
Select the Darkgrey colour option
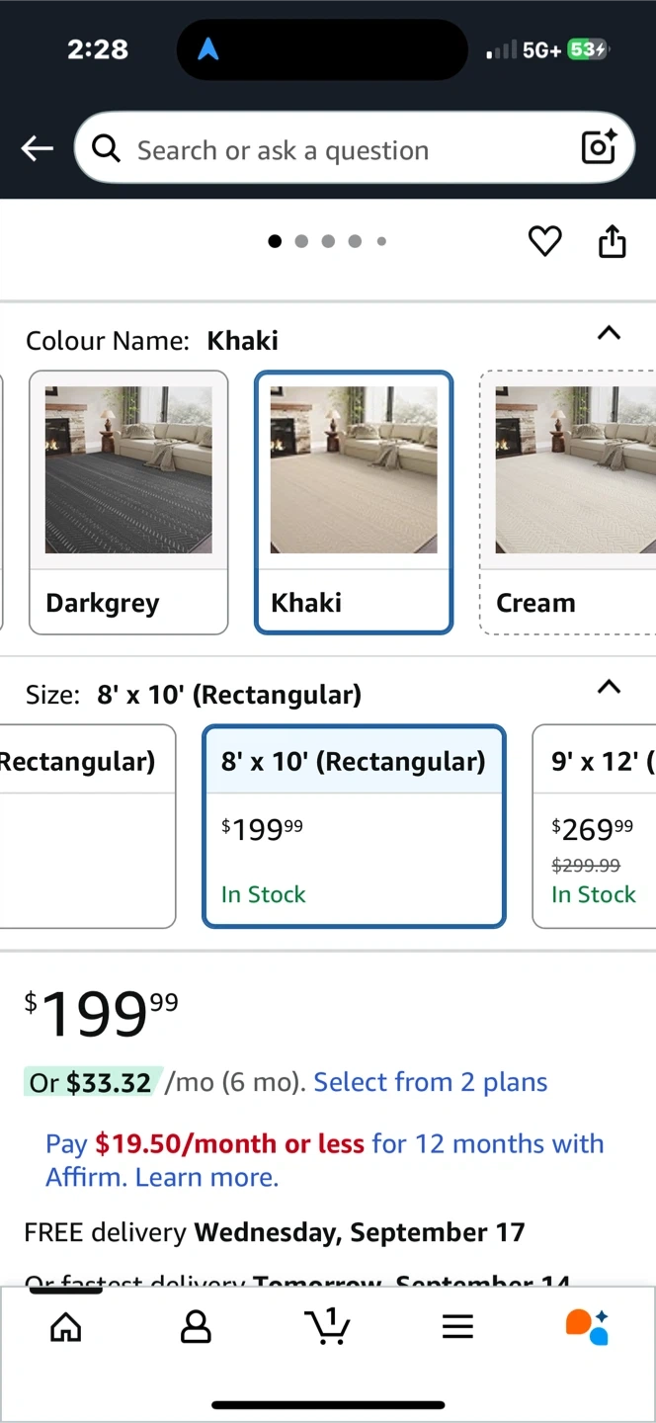click(x=128, y=502)
